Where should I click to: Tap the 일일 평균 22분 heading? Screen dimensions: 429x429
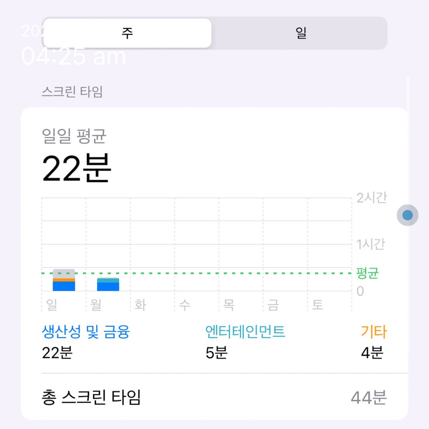coord(77,156)
